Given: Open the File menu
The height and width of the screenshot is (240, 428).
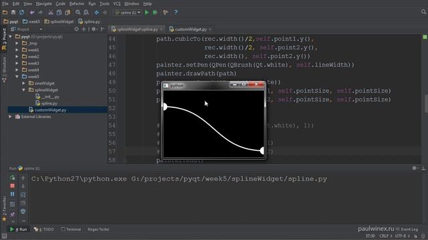Looking at the screenshot, I should [x=5, y=4].
